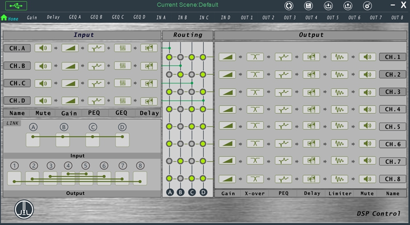Open the limiter waveform icon for output CH.4
410x225 pixels.
coord(339,109)
